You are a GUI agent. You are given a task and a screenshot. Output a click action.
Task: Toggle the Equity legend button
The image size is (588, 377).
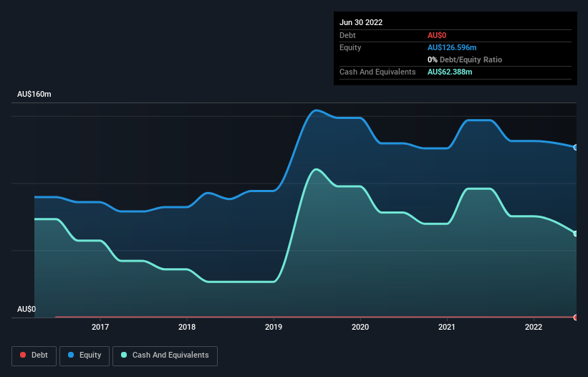point(85,355)
